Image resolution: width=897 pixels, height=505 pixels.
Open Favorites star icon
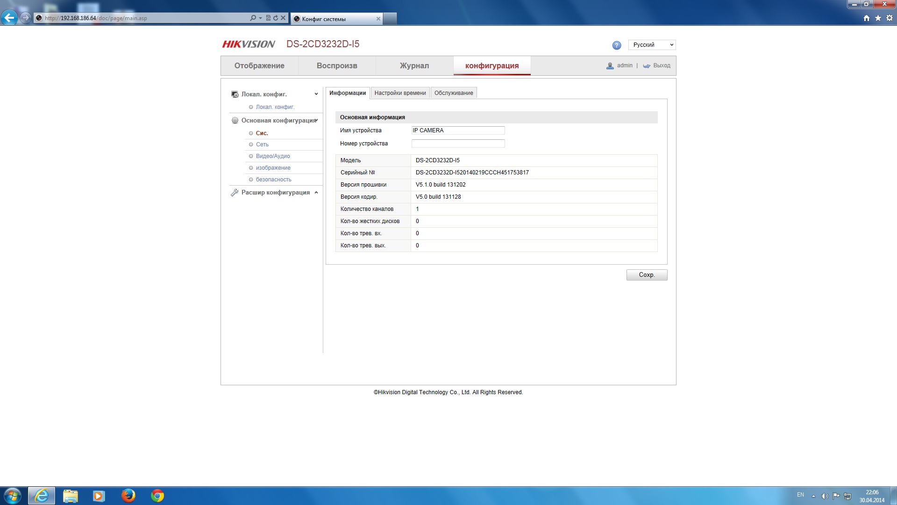point(878,18)
